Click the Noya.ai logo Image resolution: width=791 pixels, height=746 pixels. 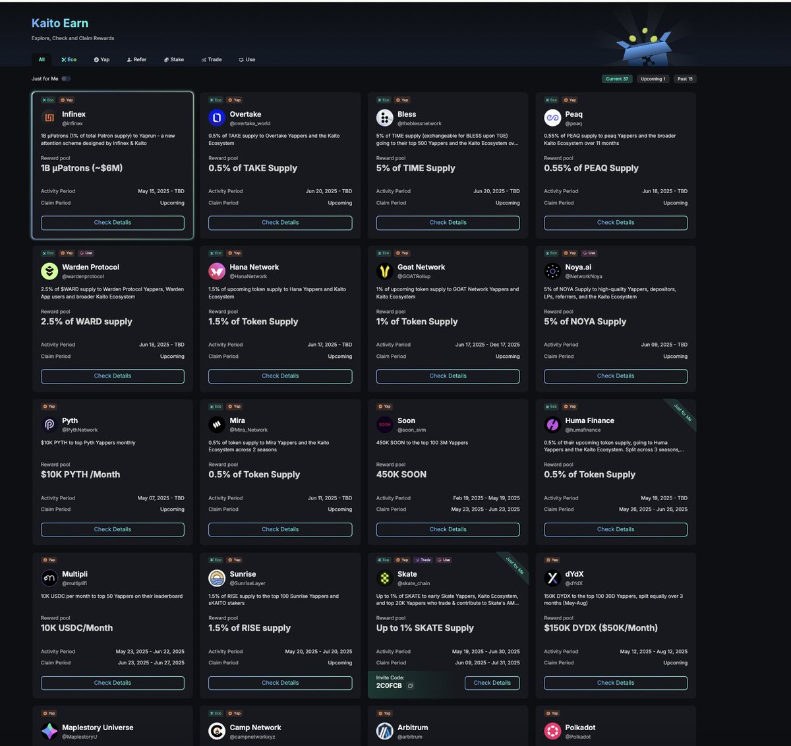(552, 271)
